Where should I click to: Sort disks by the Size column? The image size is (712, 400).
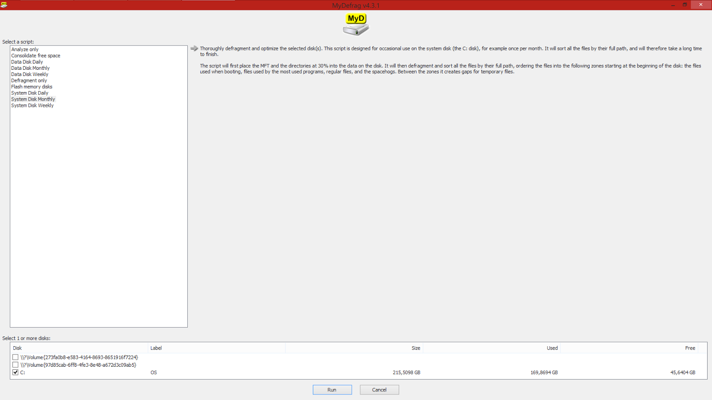(x=354, y=348)
